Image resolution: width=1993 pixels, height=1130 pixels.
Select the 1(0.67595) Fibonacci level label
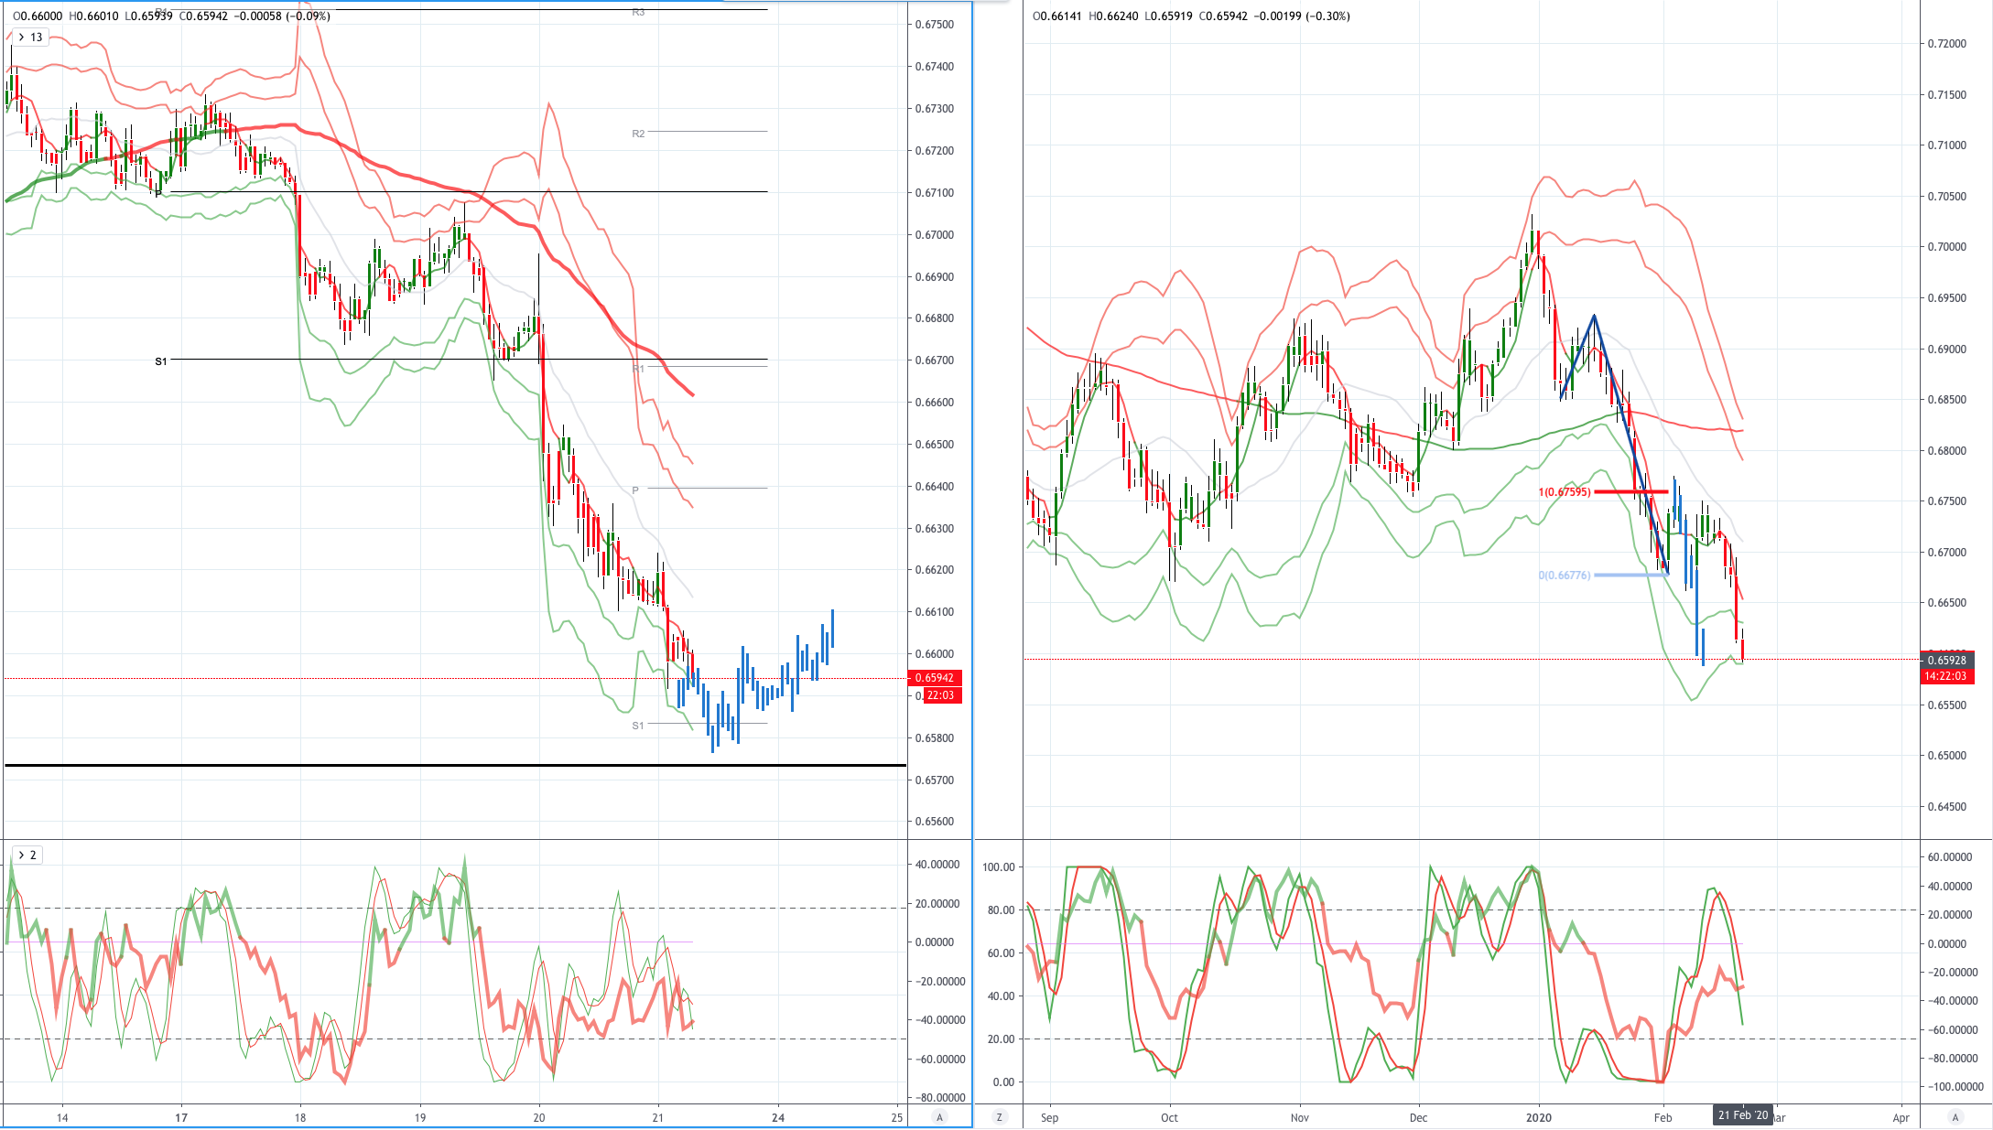click(1564, 492)
